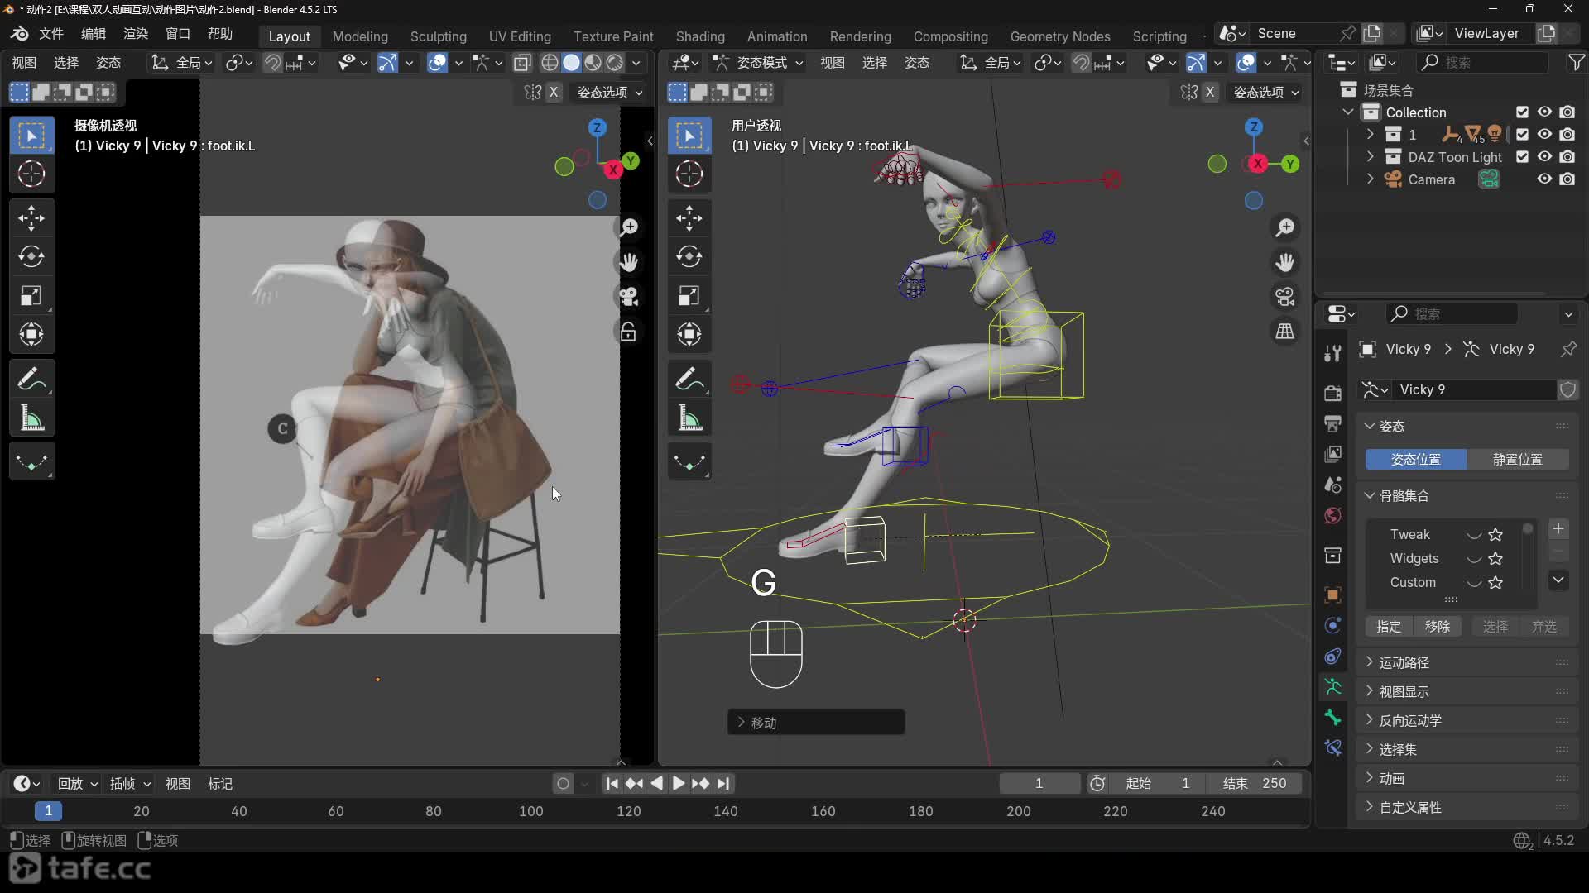Toggle Camera render visibility icon
This screenshot has height=893, width=1589.
[x=1567, y=179]
